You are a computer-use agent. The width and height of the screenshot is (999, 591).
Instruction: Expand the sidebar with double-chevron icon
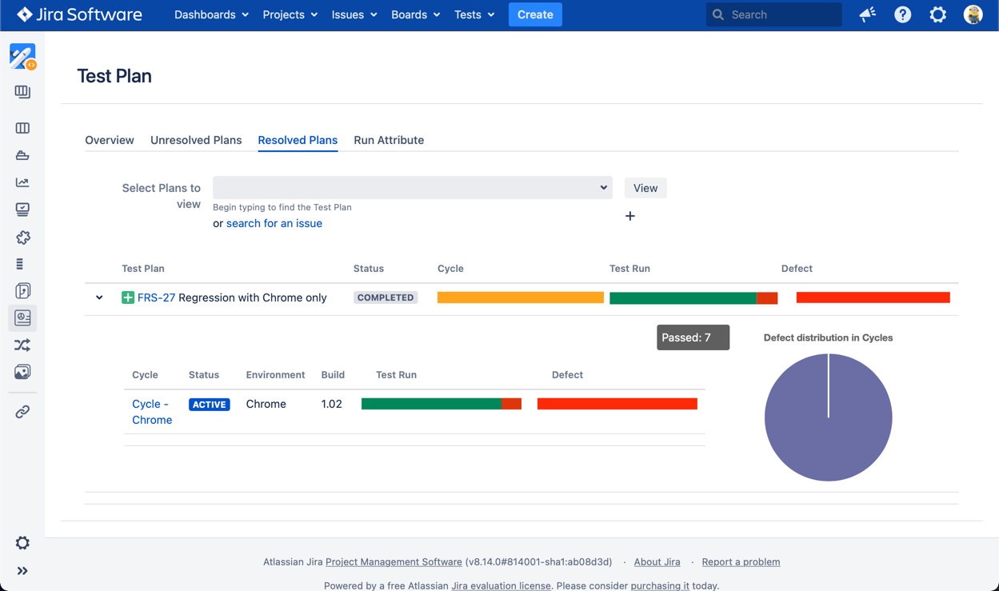pyautogui.click(x=22, y=571)
